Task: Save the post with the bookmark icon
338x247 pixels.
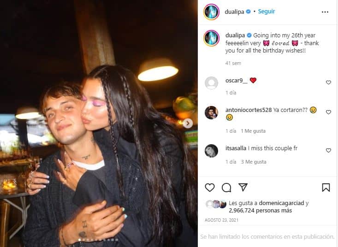Action: pyautogui.click(x=326, y=188)
